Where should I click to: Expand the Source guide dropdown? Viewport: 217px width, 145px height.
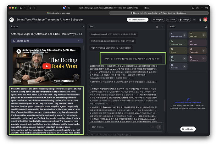(x=47, y=41)
